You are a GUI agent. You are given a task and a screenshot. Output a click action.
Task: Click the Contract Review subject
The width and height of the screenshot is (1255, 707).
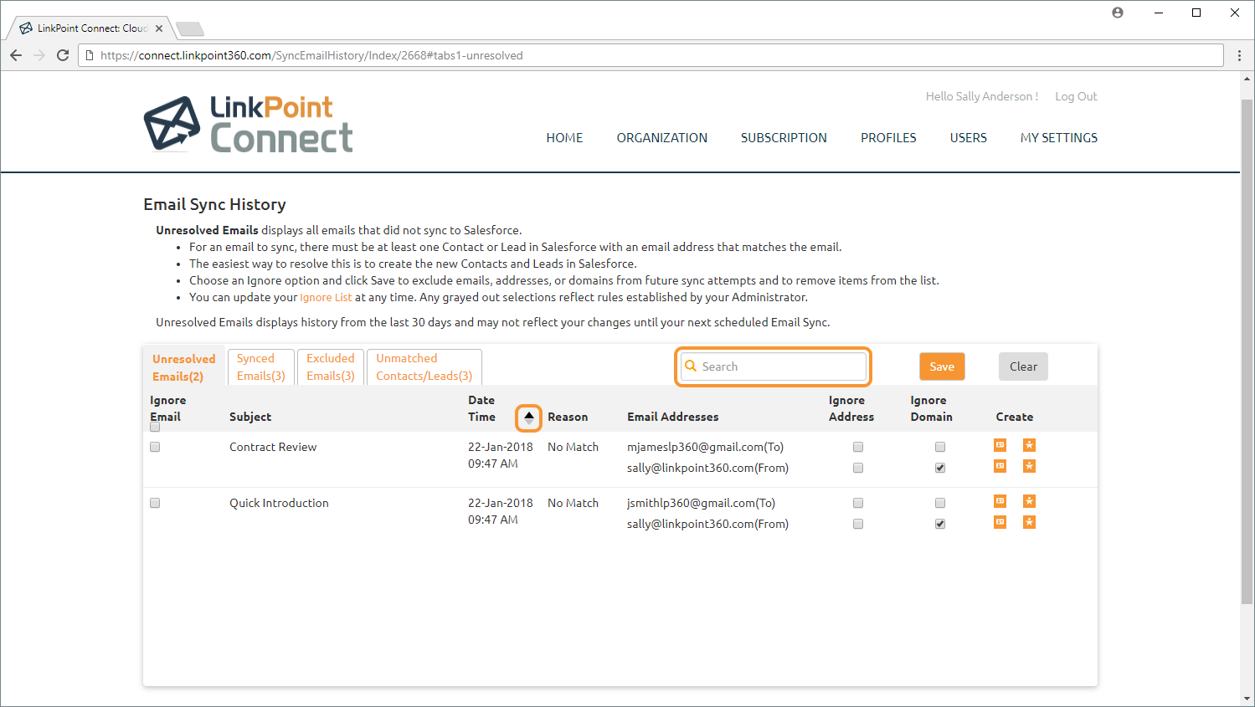(x=273, y=447)
